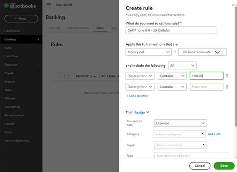
Task: Switch to the Banking tab
Action: [55, 28]
